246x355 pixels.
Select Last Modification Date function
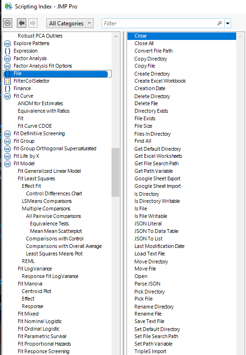pyautogui.click(x=159, y=246)
